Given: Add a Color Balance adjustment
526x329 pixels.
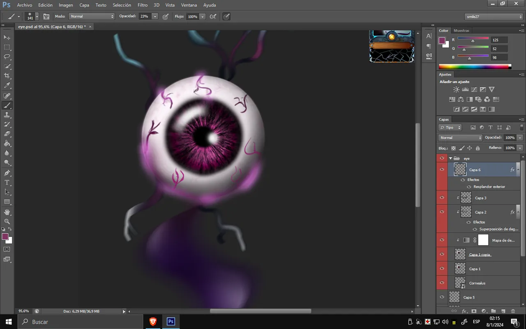Looking at the screenshot, I should coord(461,99).
